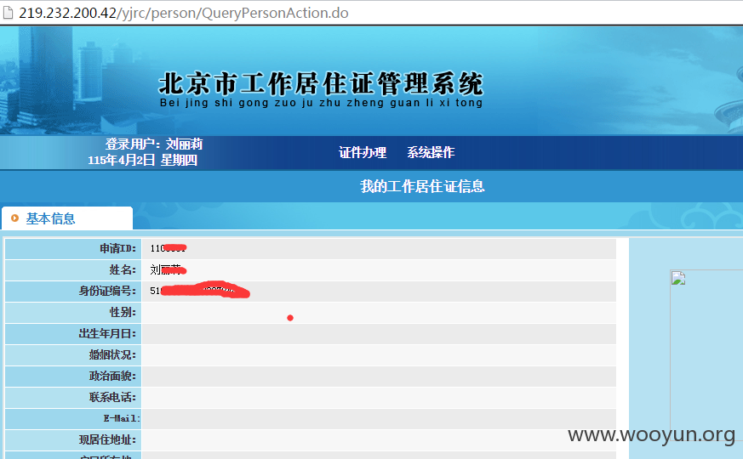Click the 婚姻状况 label
The image size is (743, 459).
(x=113, y=355)
